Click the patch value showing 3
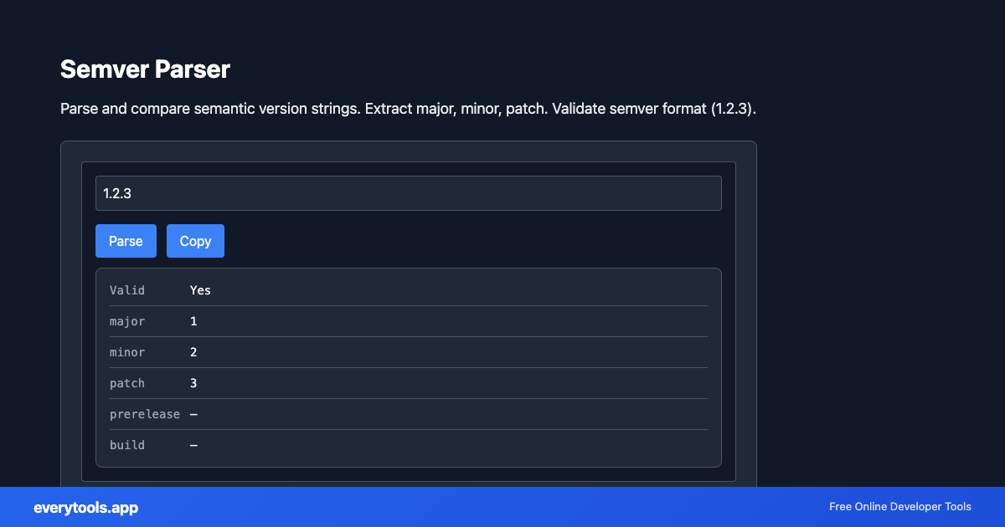 coord(193,382)
